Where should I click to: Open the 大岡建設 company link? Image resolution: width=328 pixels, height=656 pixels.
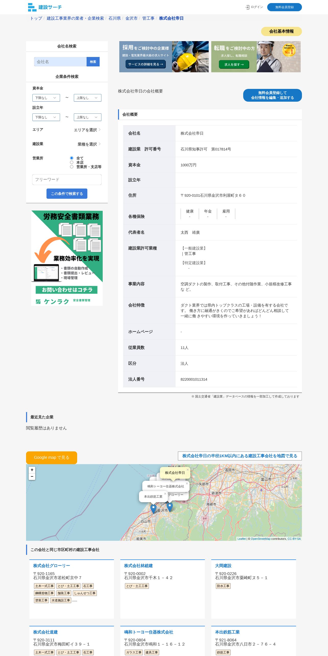pos(223,566)
